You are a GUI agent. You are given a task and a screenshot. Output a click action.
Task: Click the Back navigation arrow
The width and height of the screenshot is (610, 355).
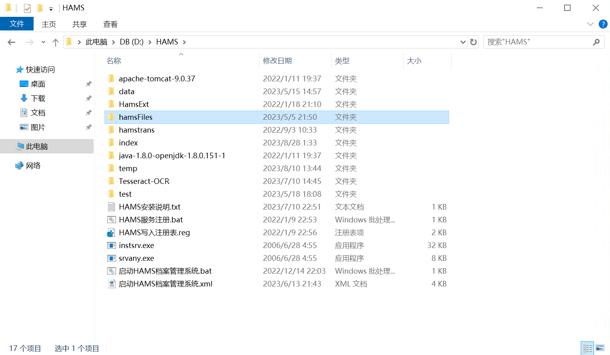[12, 42]
